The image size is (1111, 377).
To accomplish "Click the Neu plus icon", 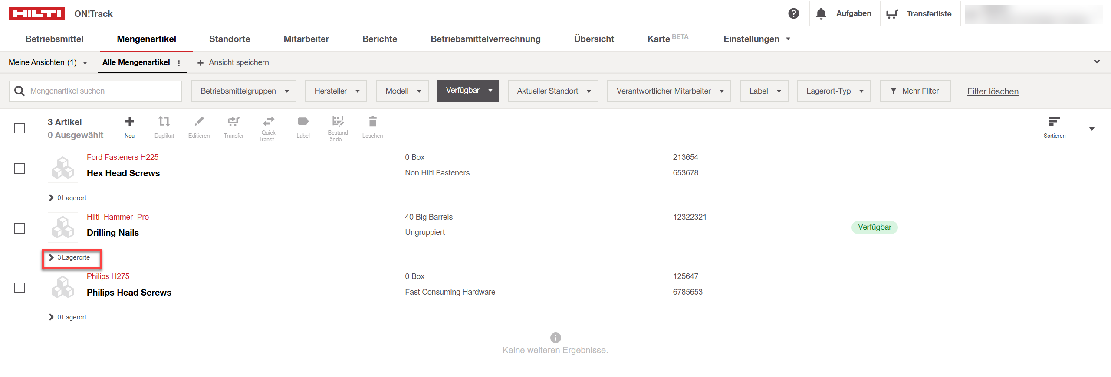I will tap(129, 121).
